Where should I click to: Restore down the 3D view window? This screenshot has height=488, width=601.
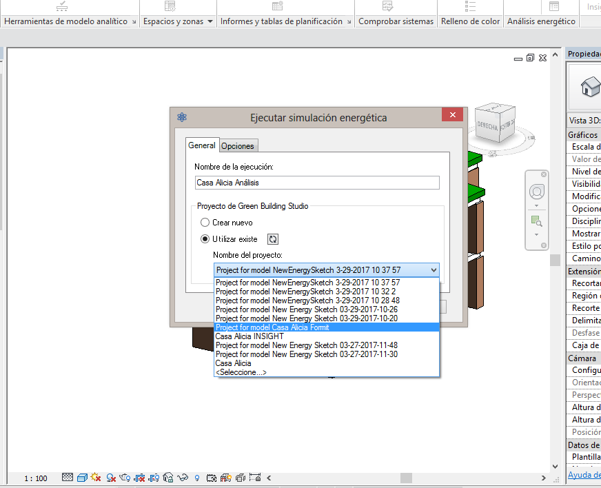[530, 58]
